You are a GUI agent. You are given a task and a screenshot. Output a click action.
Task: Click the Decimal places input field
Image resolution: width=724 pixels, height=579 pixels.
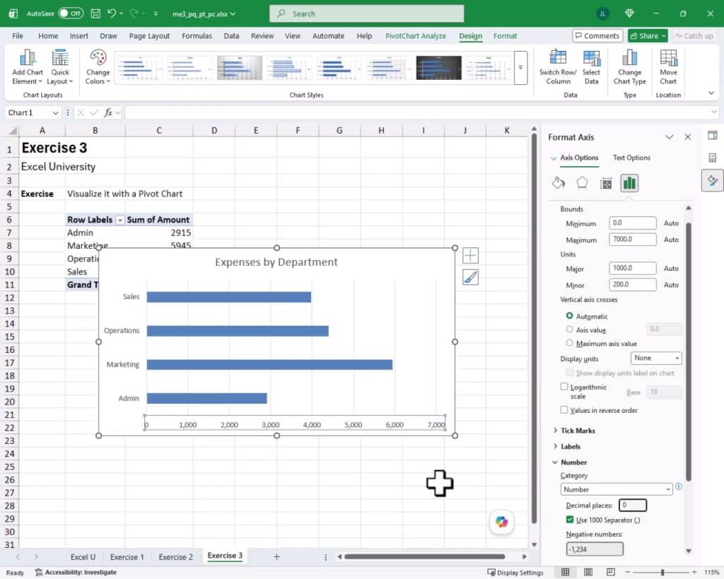point(633,505)
